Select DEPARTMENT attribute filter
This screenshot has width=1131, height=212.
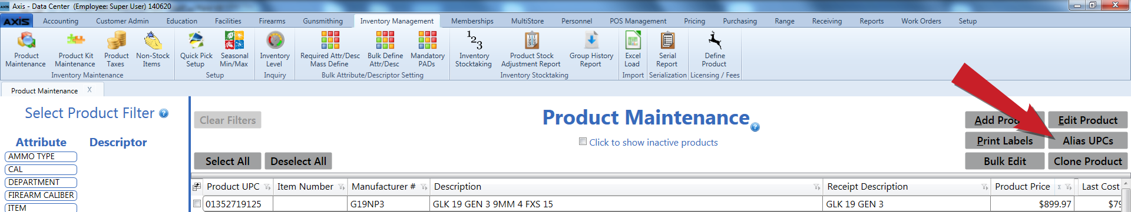coord(41,183)
